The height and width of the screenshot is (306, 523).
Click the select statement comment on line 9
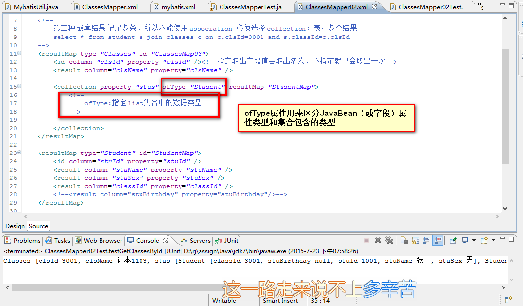click(x=201, y=37)
